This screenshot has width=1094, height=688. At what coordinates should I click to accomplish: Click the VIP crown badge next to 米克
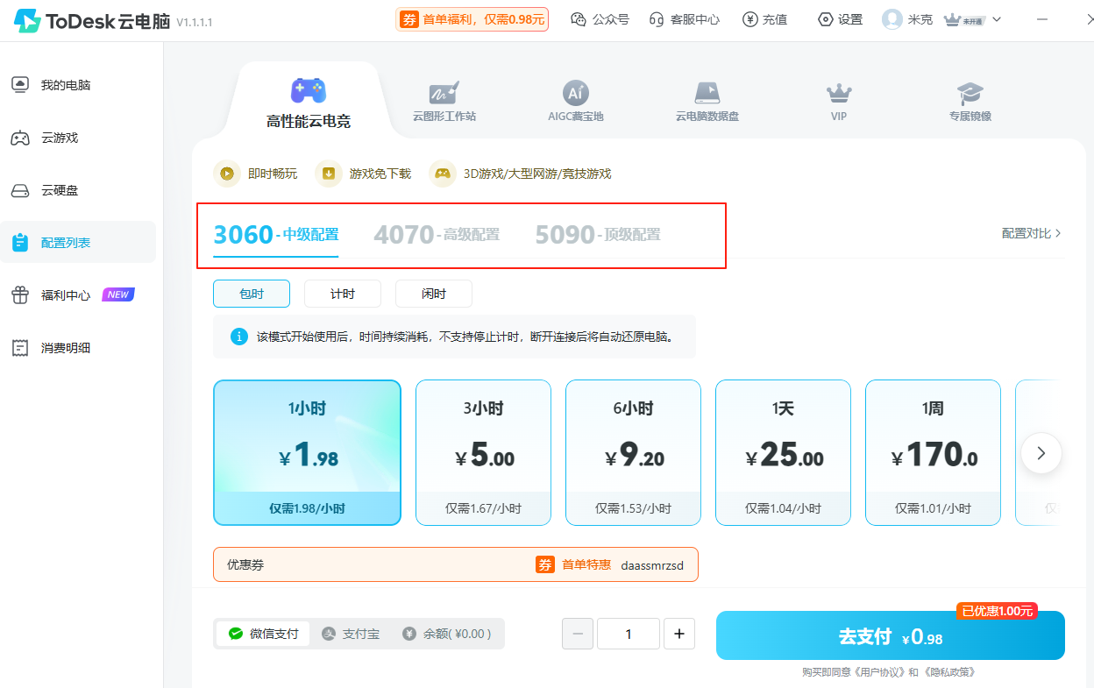point(963,19)
